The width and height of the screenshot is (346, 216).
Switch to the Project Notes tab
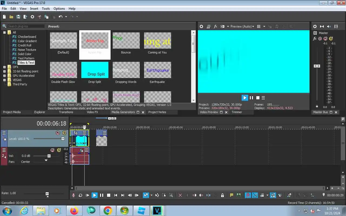coord(157,112)
